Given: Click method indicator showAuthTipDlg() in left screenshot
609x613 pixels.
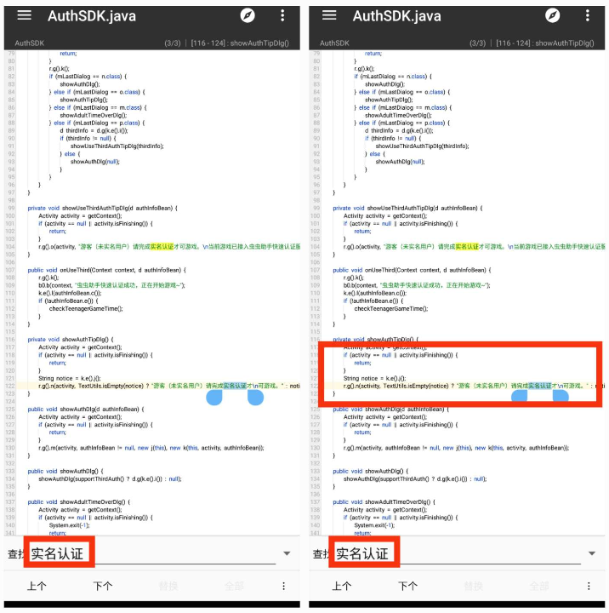Looking at the screenshot, I should (259, 43).
